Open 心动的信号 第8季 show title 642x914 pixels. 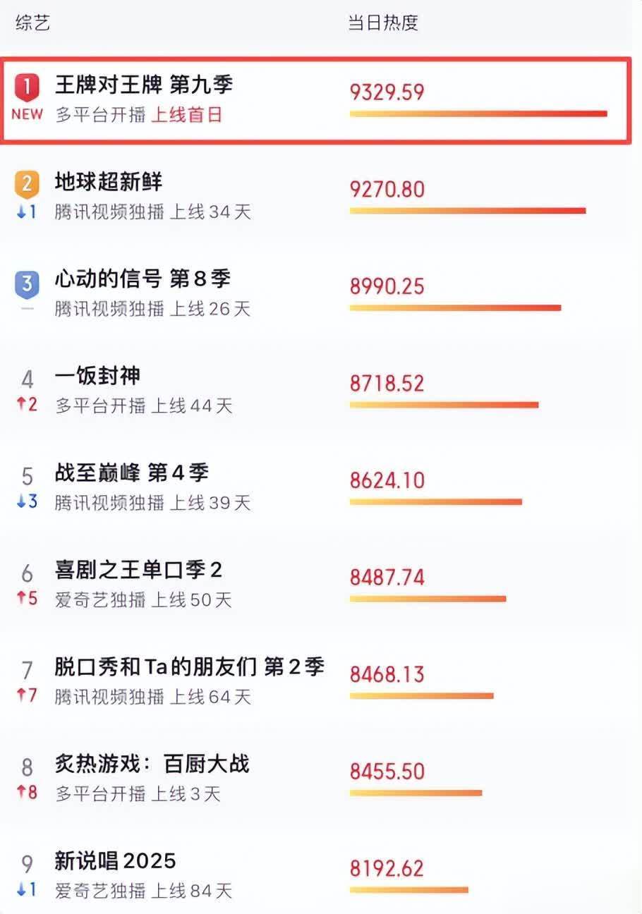tap(143, 279)
